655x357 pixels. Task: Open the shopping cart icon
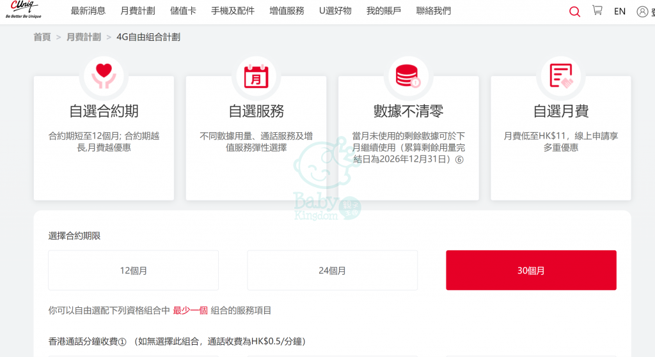[x=597, y=10]
